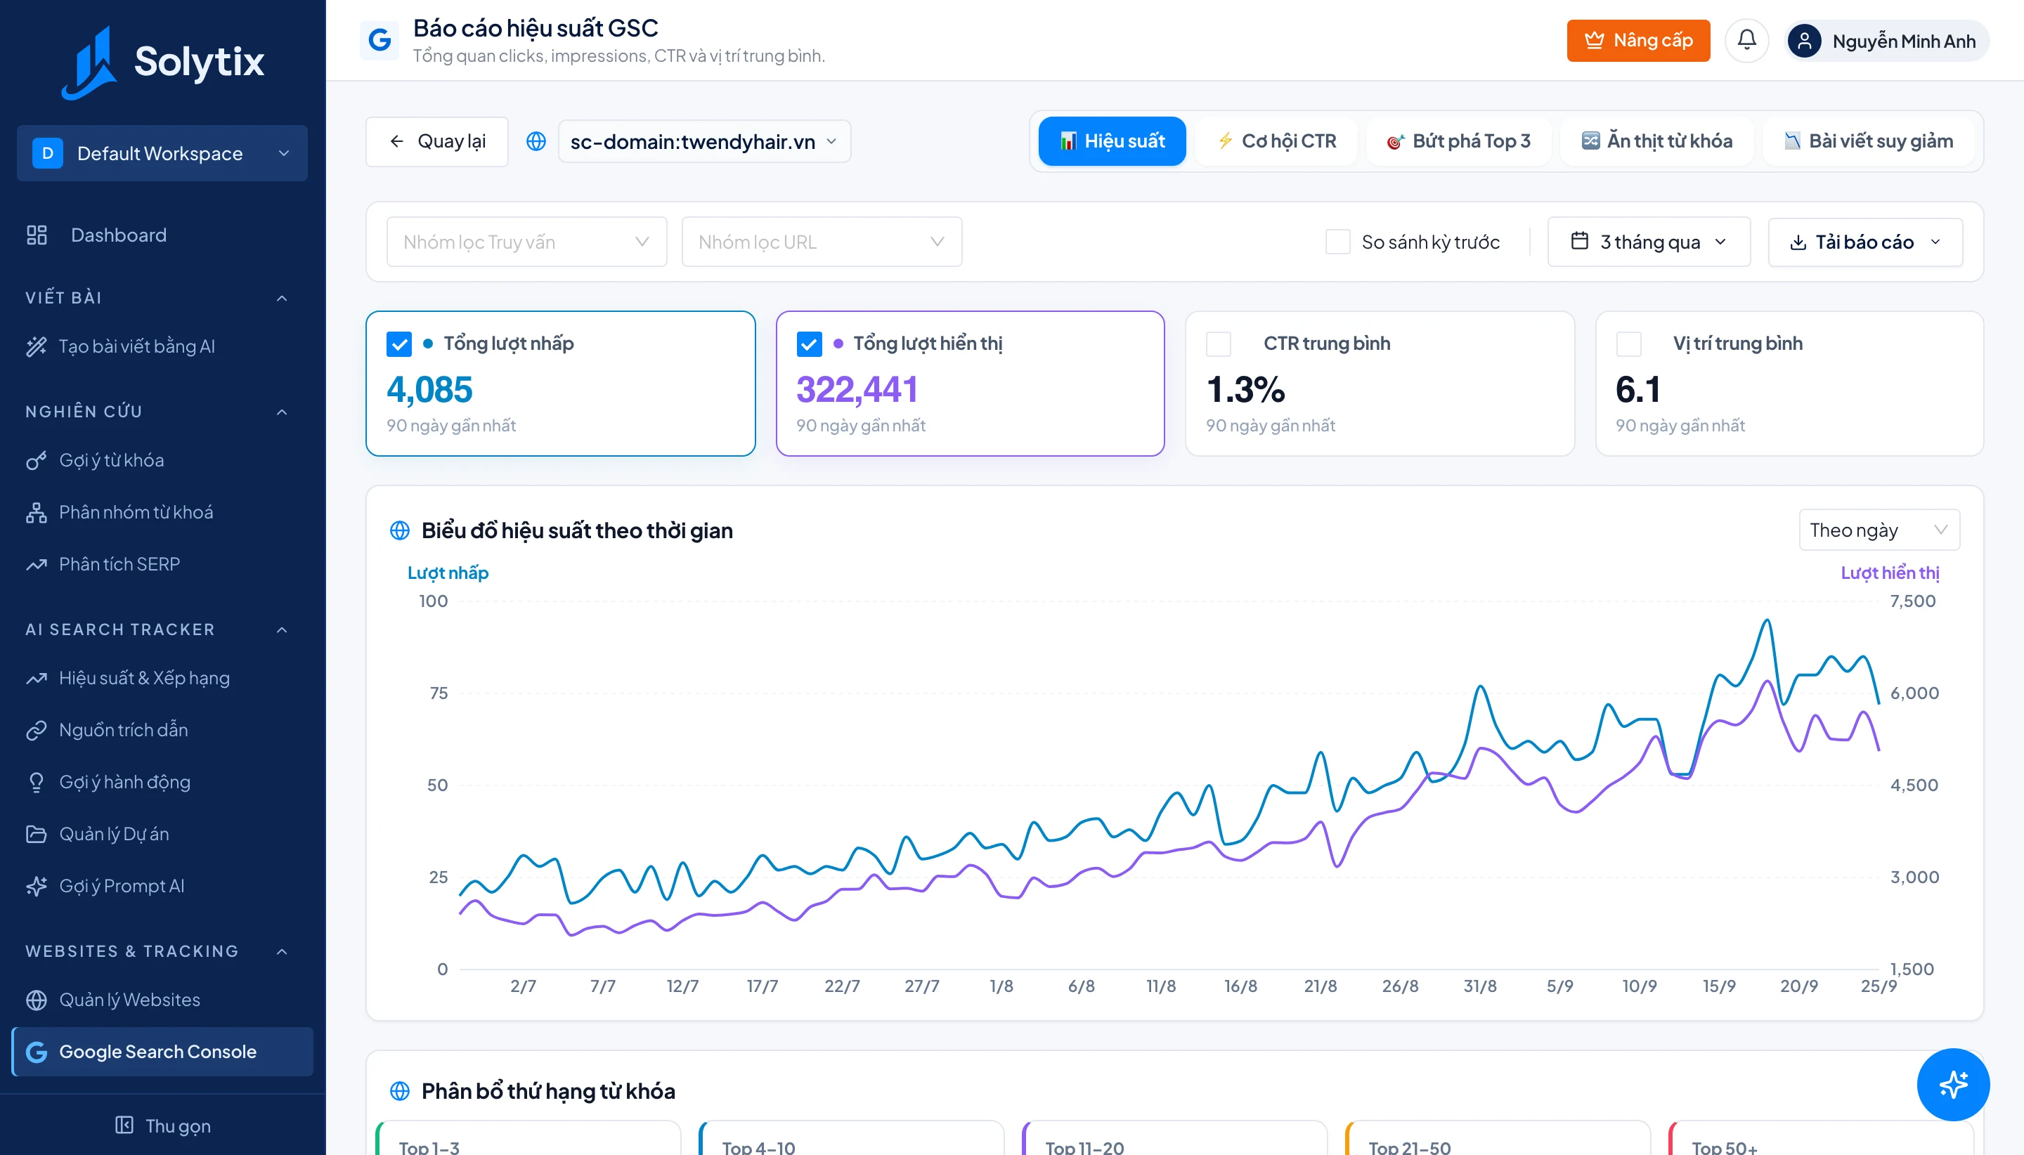The height and width of the screenshot is (1155, 2024).
Task: Switch to the Cơ hội CTR tab
Action: (x=1277, y=141)
